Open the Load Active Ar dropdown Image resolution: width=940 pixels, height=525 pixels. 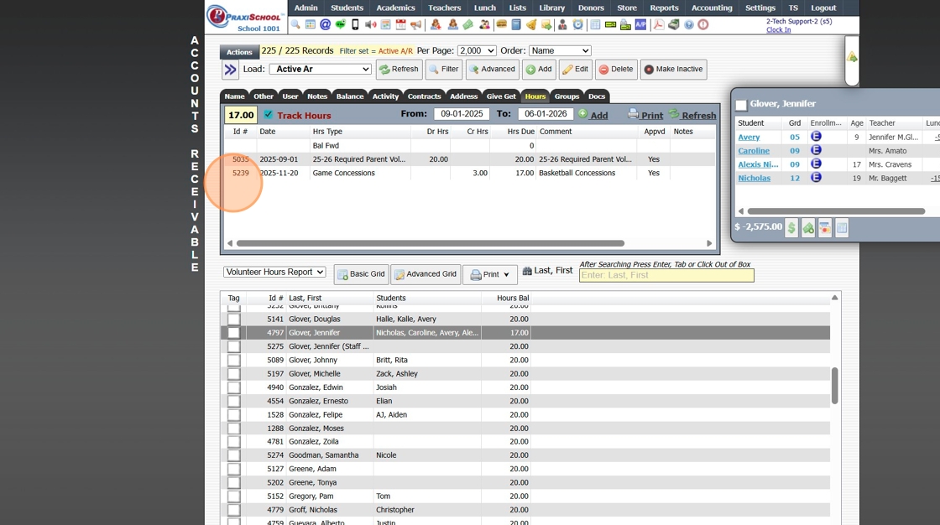pyautogui.click(x=321, y=69)
